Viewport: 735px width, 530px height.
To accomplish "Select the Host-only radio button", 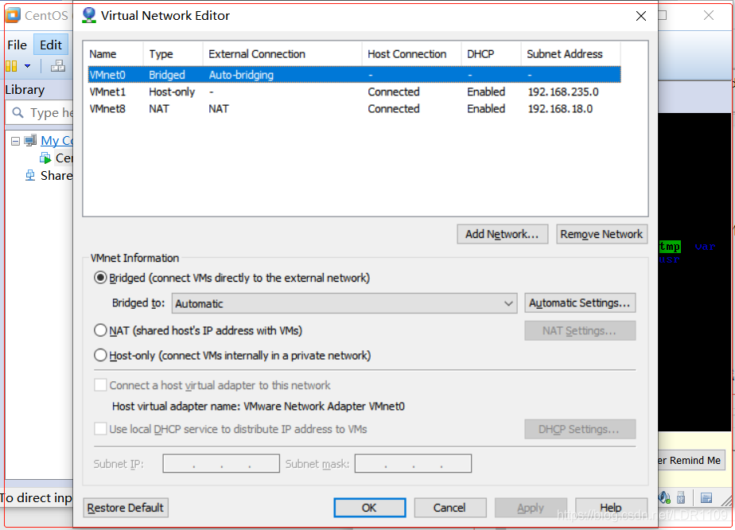I will pos(100,356).
